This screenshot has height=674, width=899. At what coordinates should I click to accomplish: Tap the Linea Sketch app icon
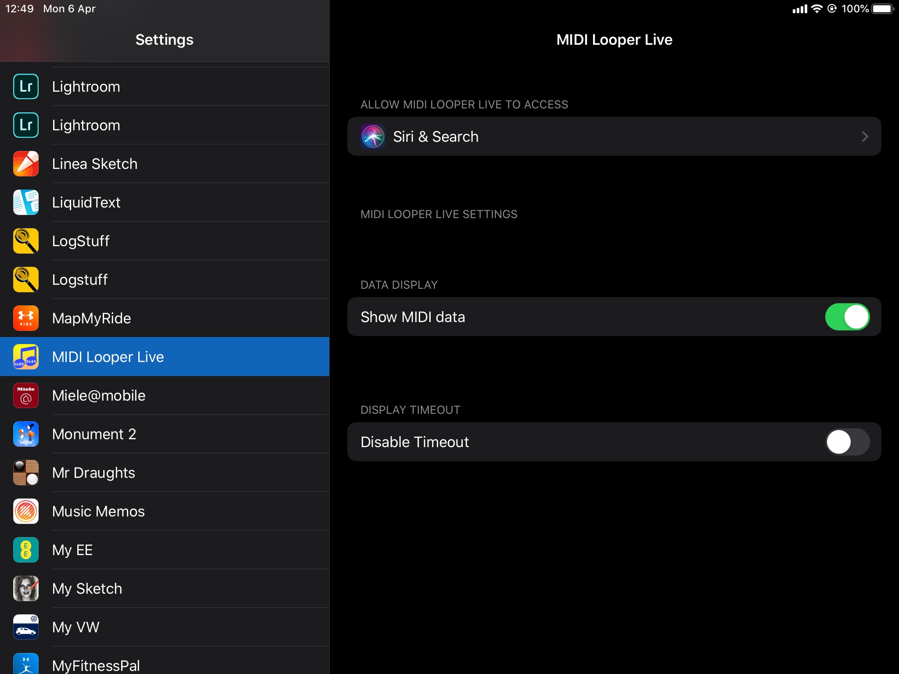pos(26,164)
